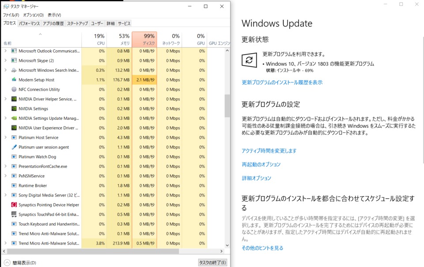Click the Platinum user session agent icon
This screenshot has height=267, width=424.
pyautogui.click(x=14, y=147)
